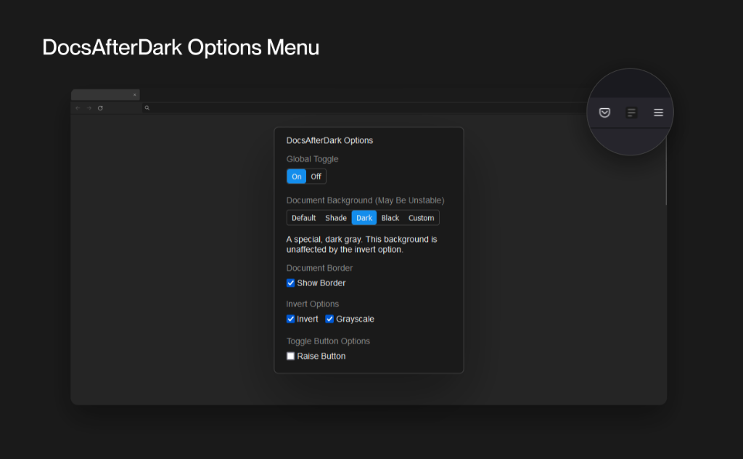Select the Black document background

click(x=390, y=218)
